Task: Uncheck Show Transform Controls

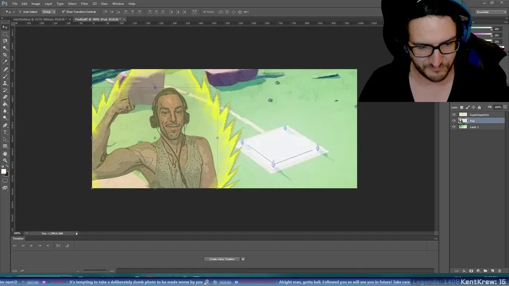Action: tap(63, 12)
